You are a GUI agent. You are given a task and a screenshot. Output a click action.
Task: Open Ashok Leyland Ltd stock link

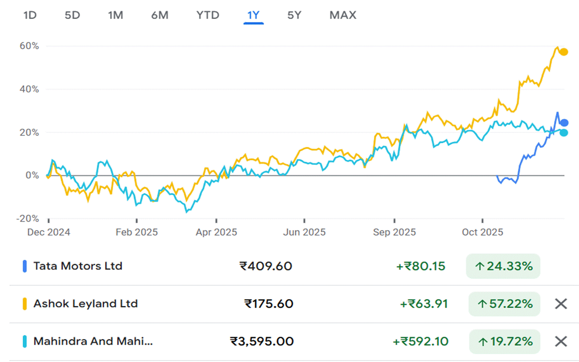pyautogui.click(x=85, y=304)
